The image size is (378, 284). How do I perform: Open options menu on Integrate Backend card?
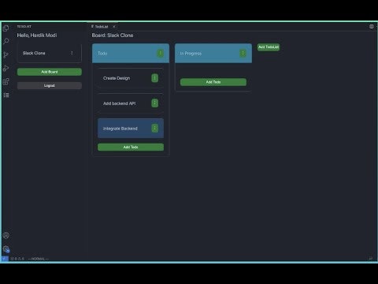pos(154,129)
